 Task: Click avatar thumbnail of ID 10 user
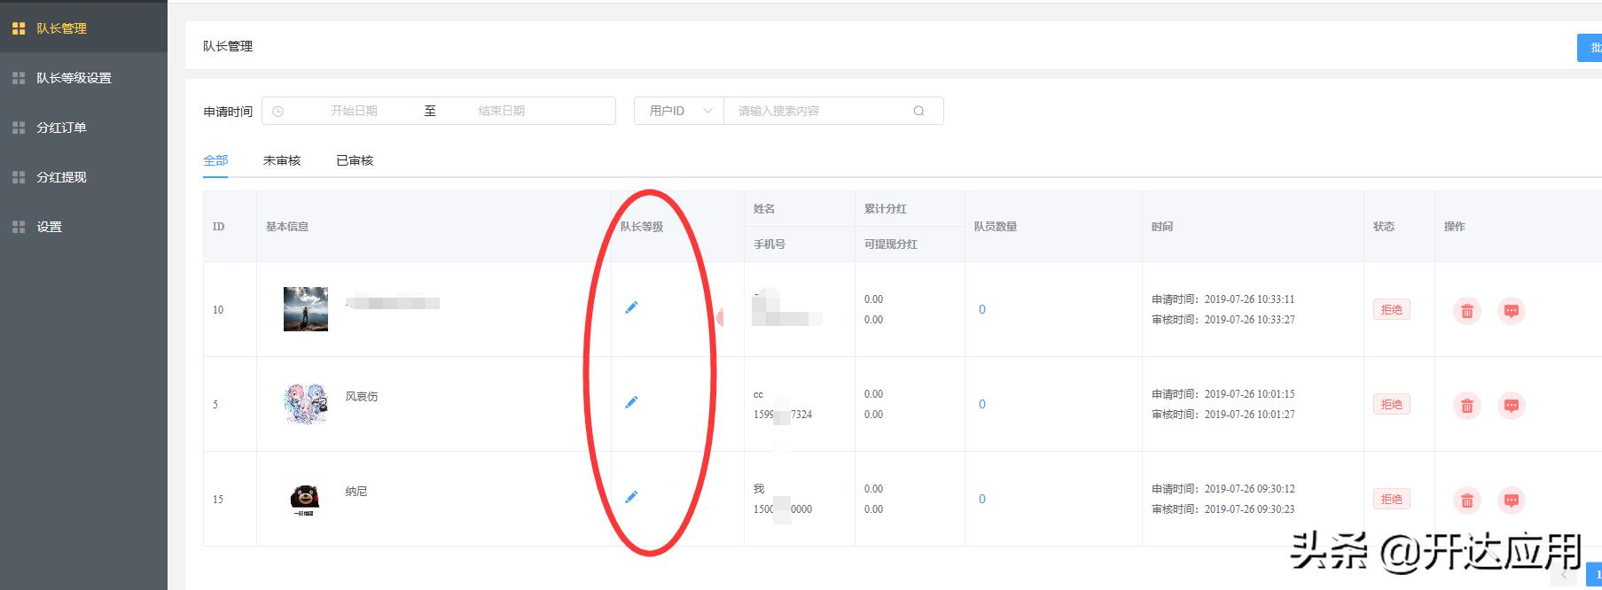click(x=306, y=309)
